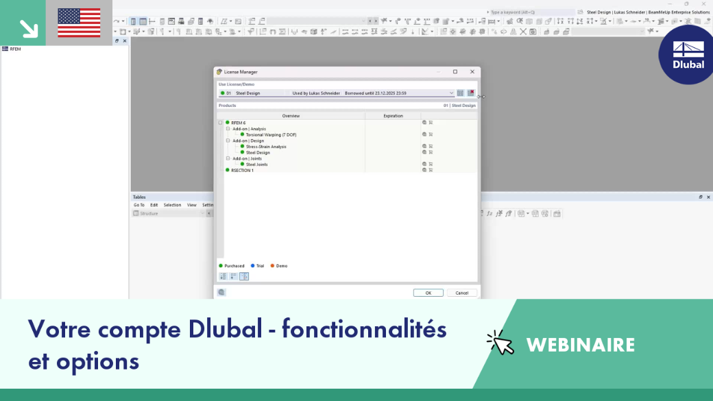Click the info icon for Torsional Warping
The image size is (713, 401).
pyautogui.click(x=424, y=134)
